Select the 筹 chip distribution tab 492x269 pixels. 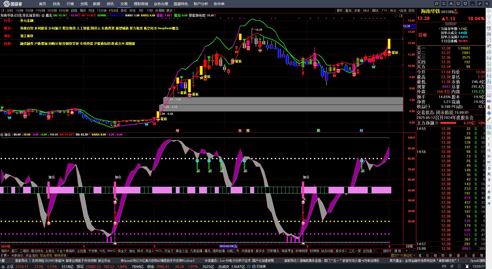point(481,255)
